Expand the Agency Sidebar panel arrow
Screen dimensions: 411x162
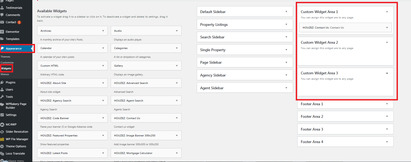pos(286,75)
